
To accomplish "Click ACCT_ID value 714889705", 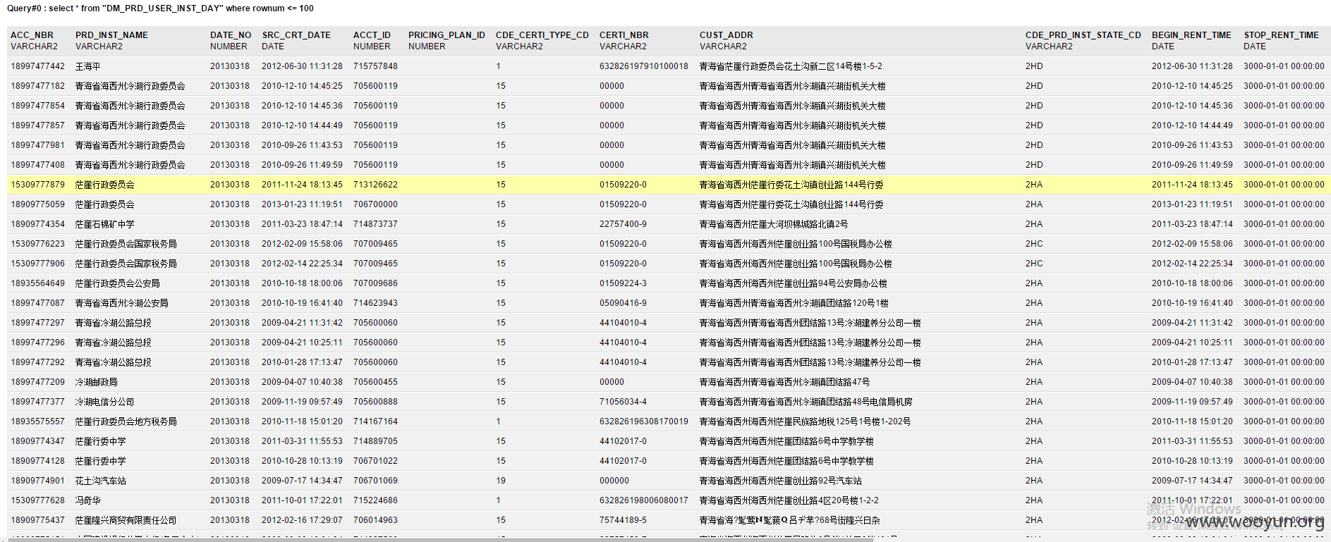I will point(375,441).
